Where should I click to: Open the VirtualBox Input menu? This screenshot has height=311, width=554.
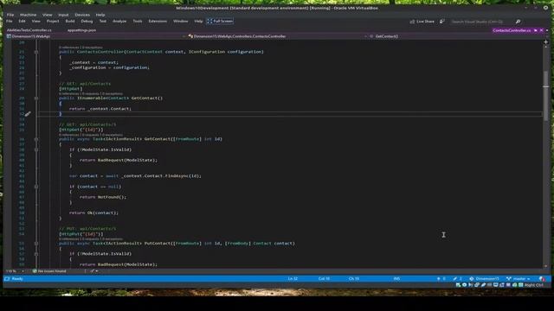(63, 15)
